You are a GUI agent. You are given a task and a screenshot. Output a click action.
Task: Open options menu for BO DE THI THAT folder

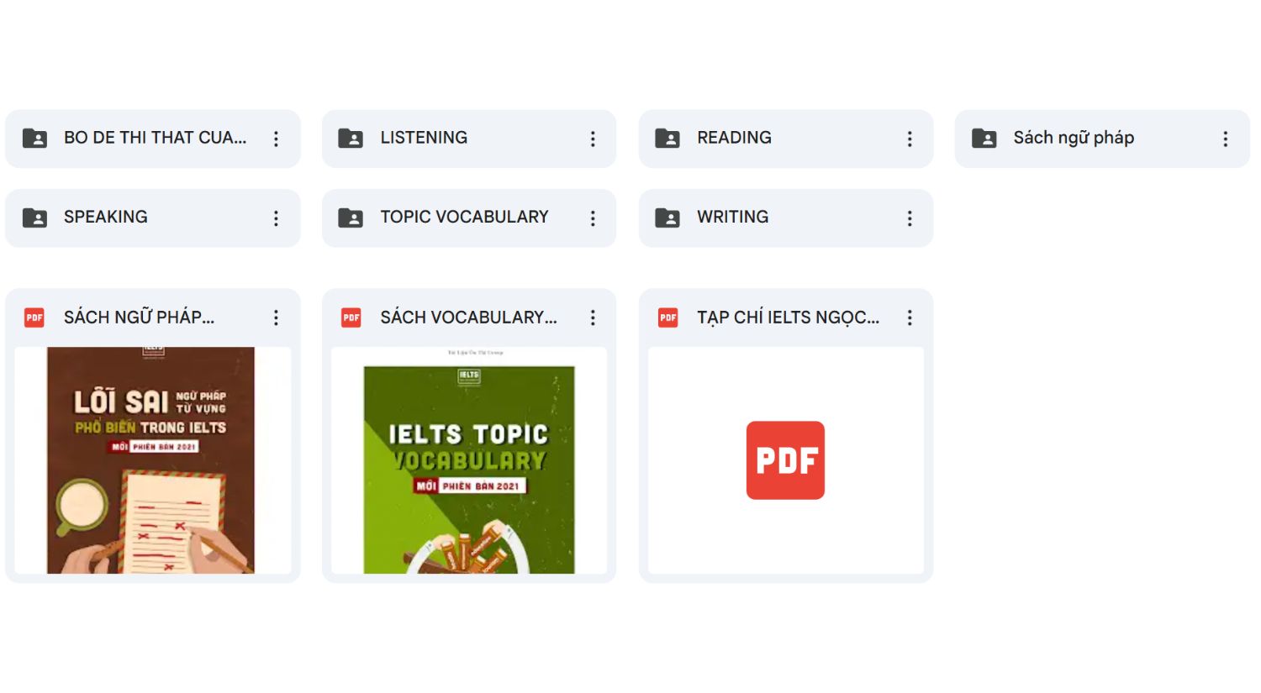click(x=276, y=139)
